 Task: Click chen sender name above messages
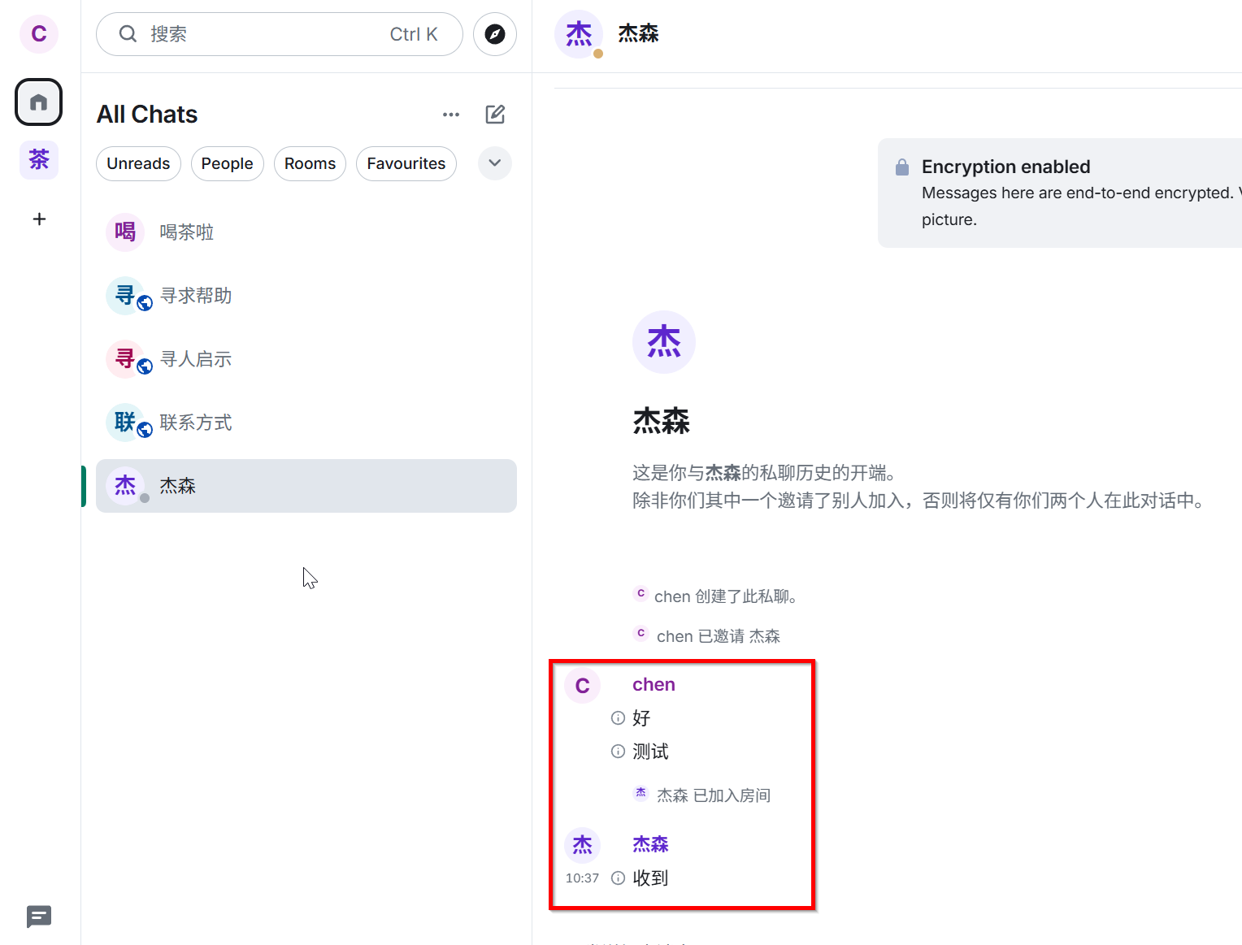point(654,685)
